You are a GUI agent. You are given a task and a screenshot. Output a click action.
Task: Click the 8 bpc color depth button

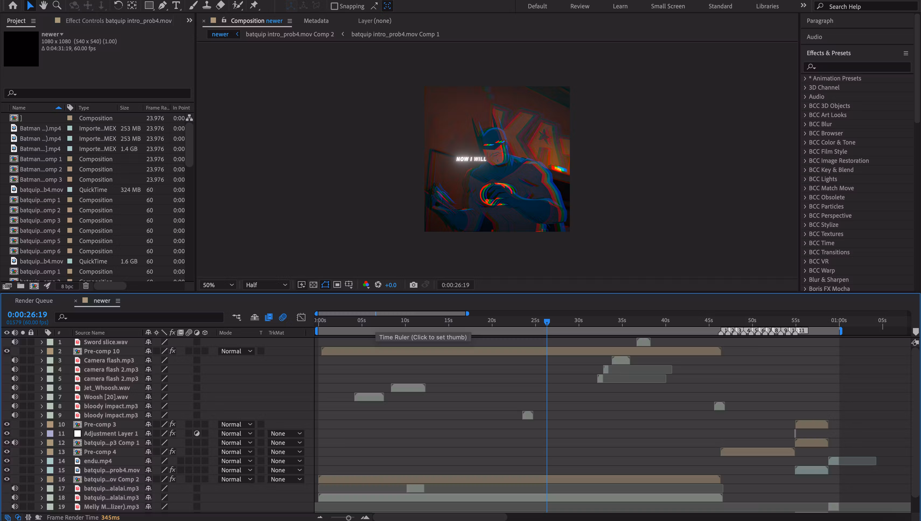tap(67, 286)
